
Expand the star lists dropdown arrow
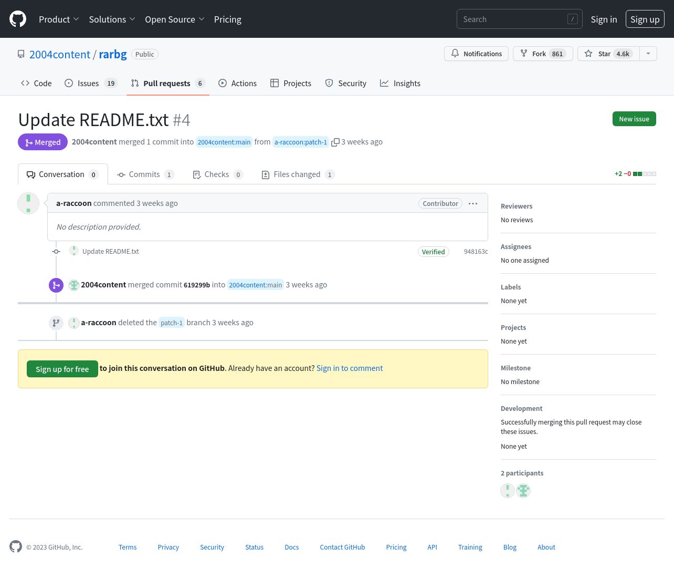648,54
